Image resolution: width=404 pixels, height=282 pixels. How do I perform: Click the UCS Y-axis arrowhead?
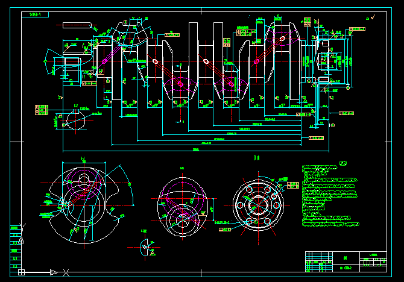(x=22, y=240)
